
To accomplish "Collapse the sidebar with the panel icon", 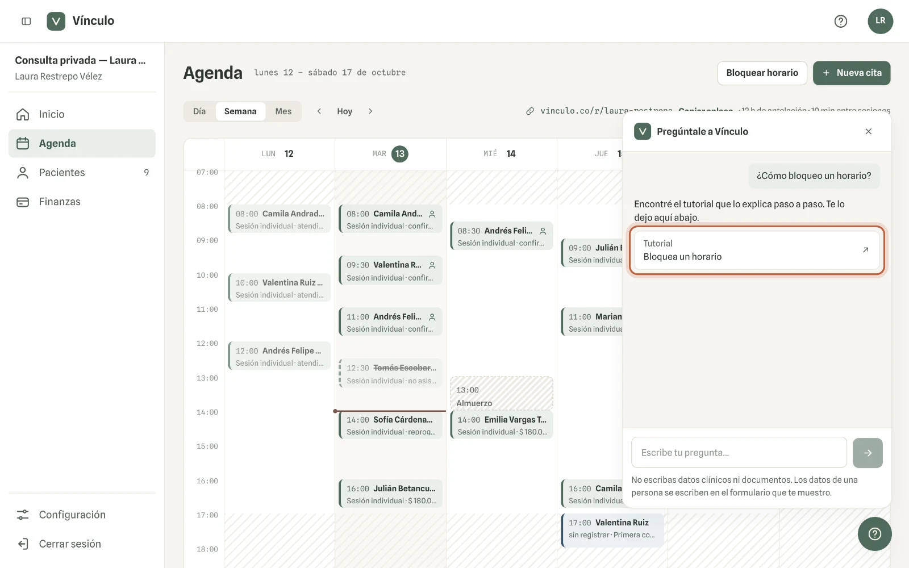I will (26, 21).
